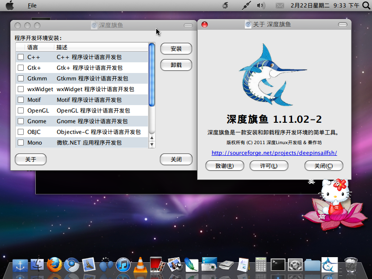Open iTunes music icon in dock
This screenshot has width=372, height=279.
[123, 265]
